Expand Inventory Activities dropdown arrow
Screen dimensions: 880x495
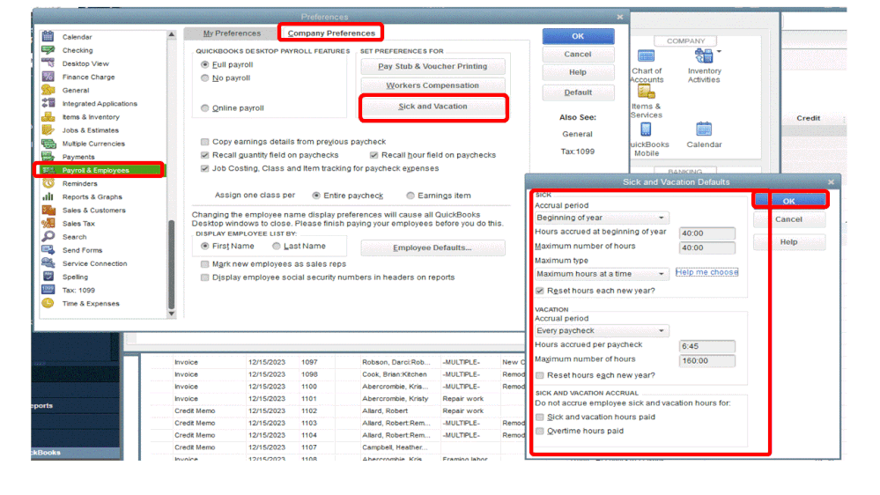pyautogui.click(x=719, y=52)
